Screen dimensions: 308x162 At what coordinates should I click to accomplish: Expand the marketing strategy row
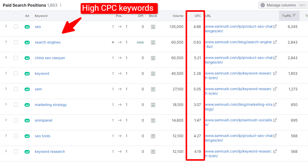pyautogui.click(x=6, y=104)
